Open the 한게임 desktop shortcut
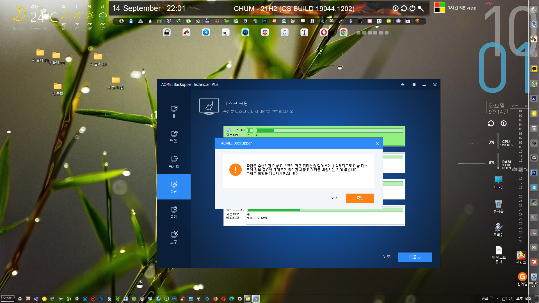The width and height of the screenshot is (539, 303). click(x=522, y=279)
